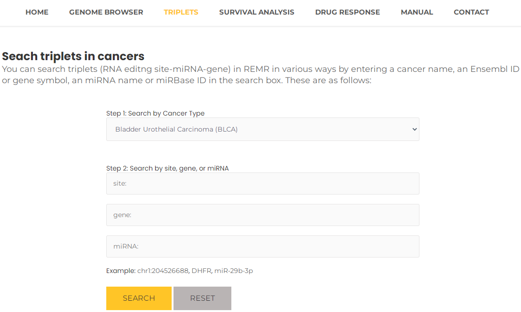Select the TRIPLETS navigation tab
The image size is (521, 312).
click(x=181, y=12)
